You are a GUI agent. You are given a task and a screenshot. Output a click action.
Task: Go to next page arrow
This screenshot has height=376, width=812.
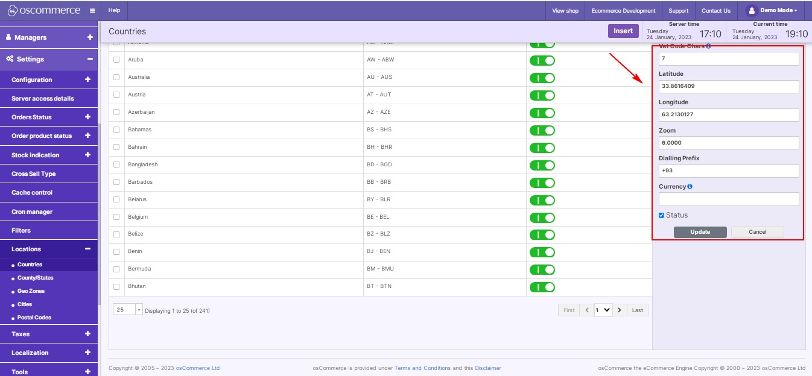point(620,310)
